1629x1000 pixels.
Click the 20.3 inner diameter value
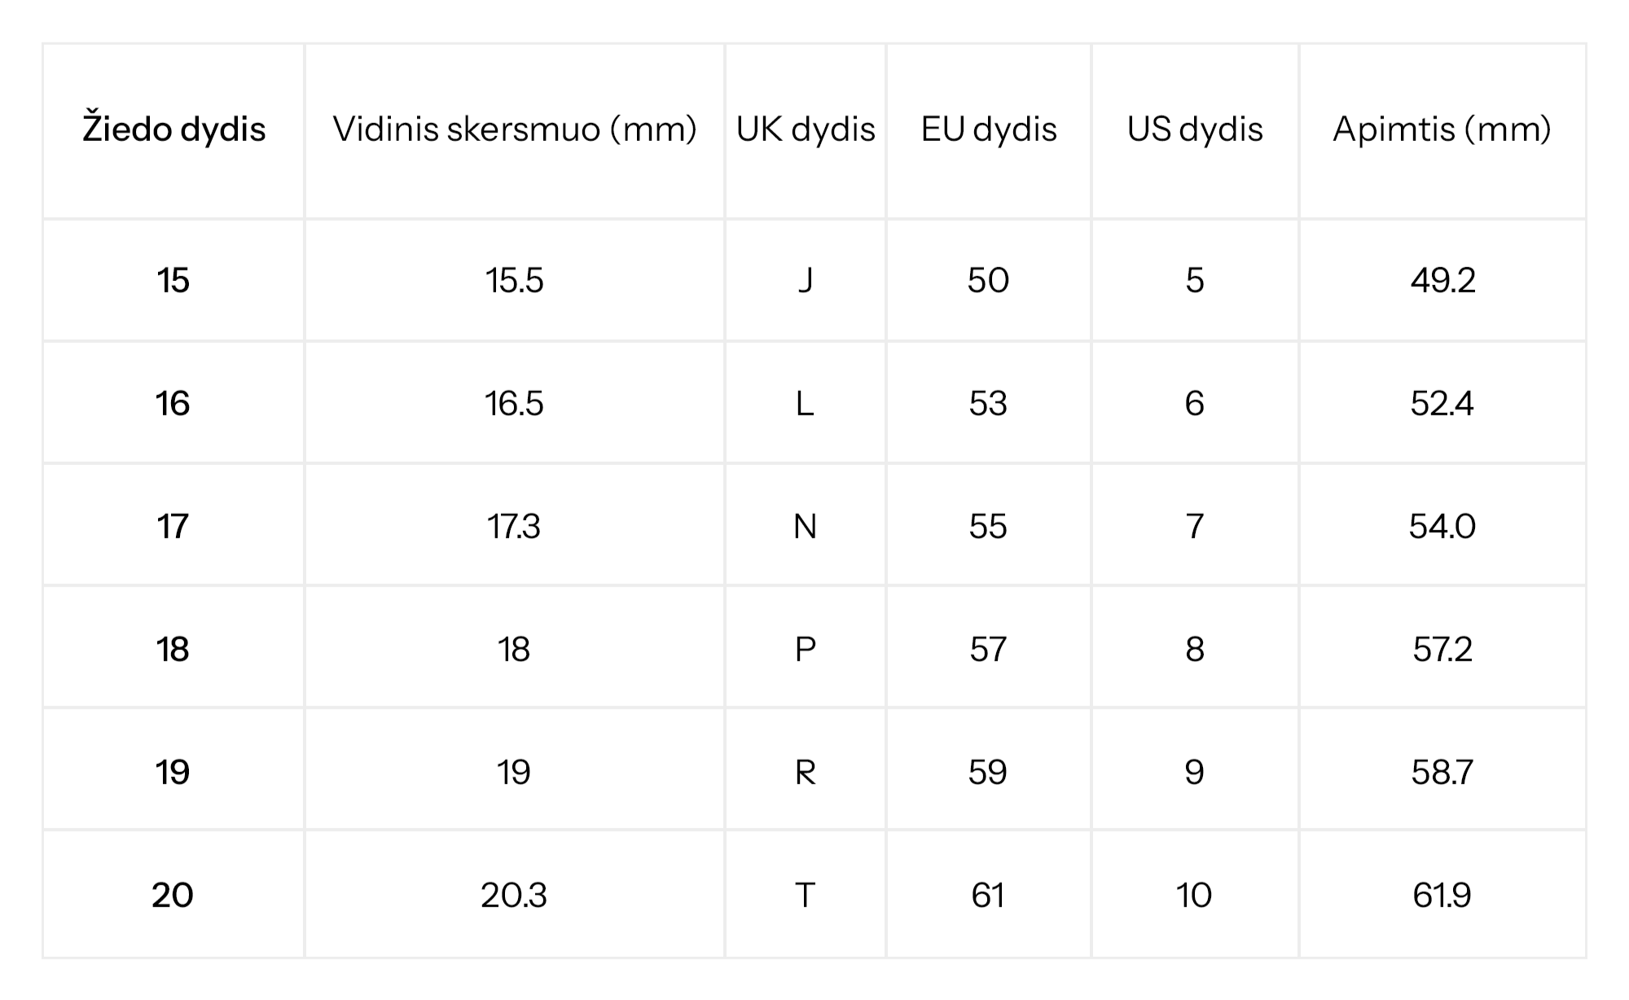point(514,896)
